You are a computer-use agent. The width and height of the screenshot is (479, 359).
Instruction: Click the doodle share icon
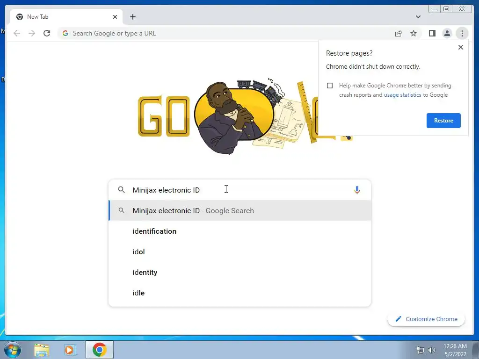click(x=347, y=137)
